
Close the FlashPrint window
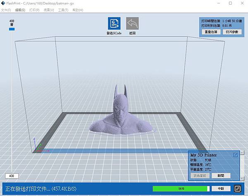[x=242, y=3]
